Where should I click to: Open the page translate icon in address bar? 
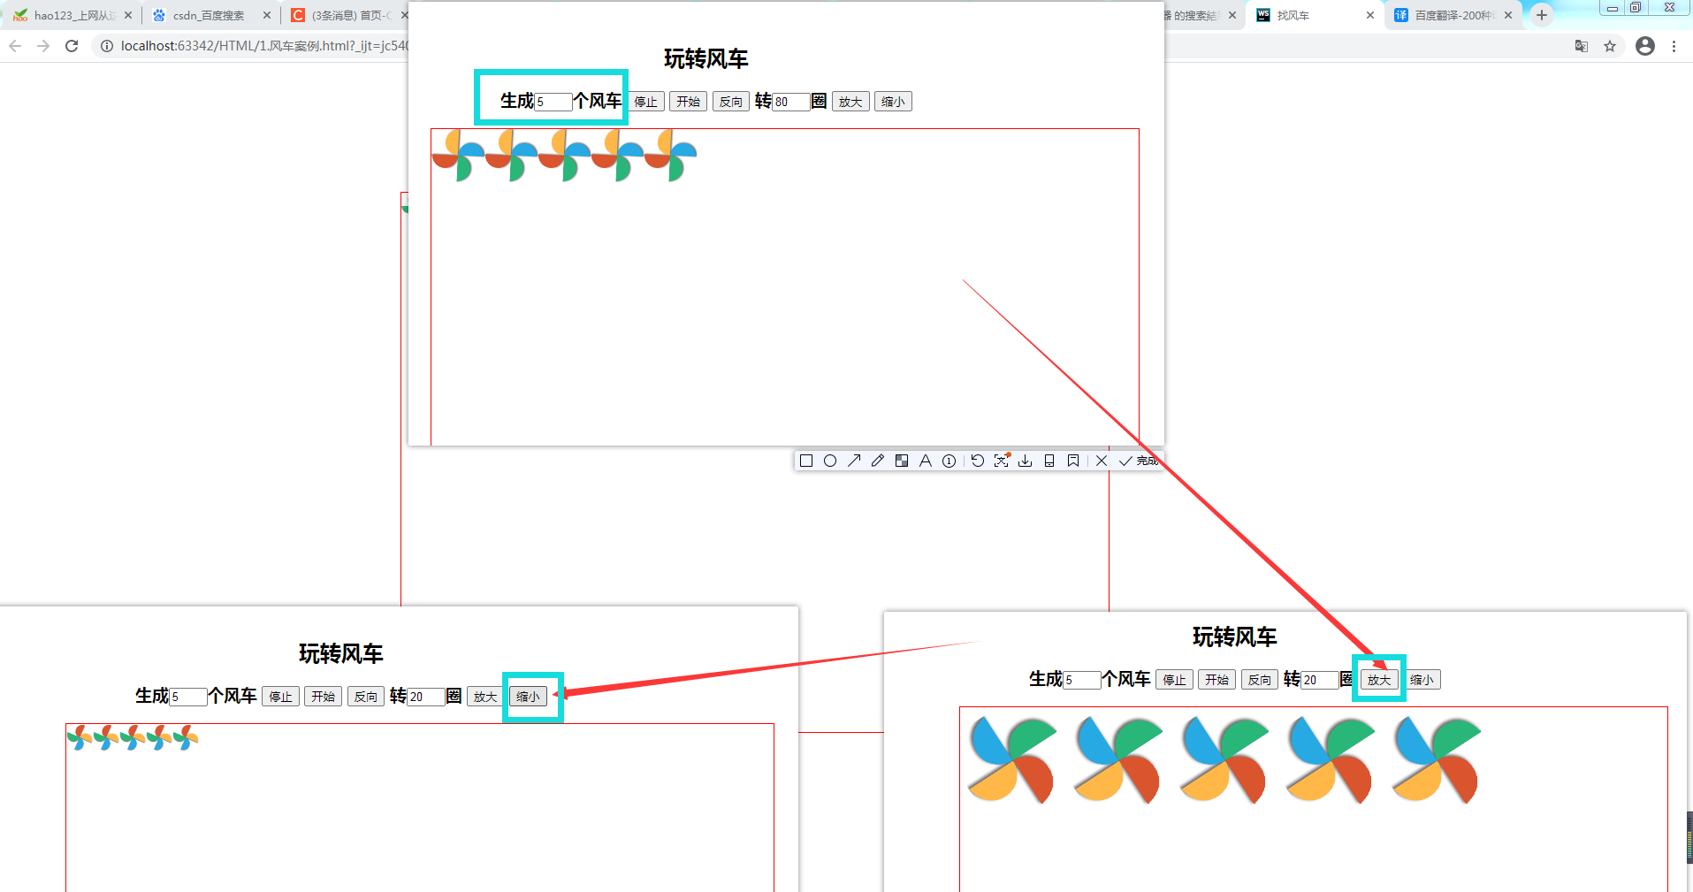tap(1580, 45)
